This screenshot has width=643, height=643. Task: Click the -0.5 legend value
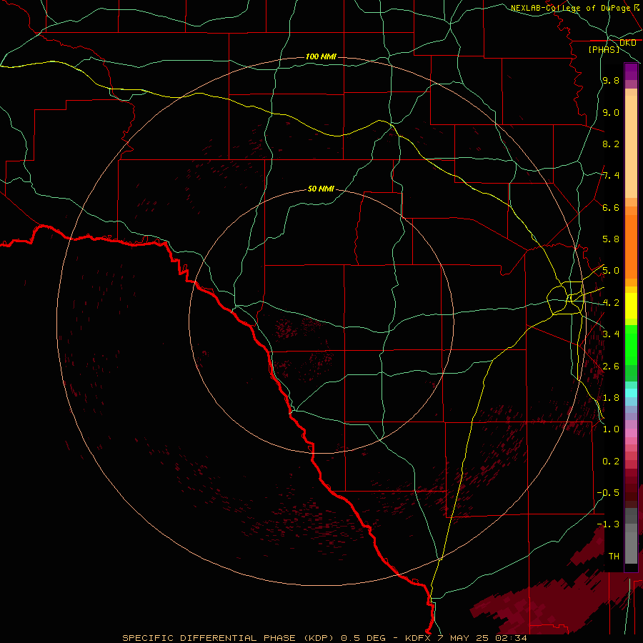point(608,493)
